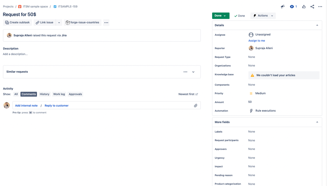Edit the Urgency None value

[251, 158]
